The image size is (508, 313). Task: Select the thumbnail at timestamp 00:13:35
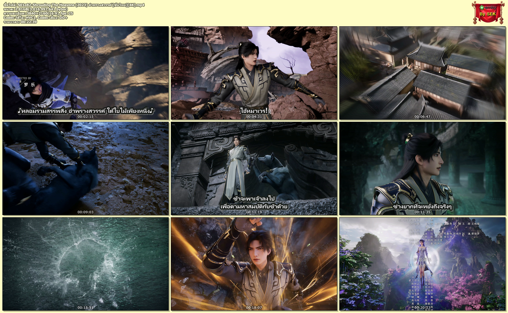click(x=422, y=168)
